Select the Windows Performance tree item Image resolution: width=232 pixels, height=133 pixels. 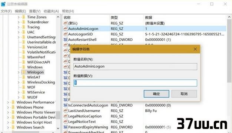(36, 102)
